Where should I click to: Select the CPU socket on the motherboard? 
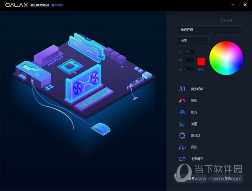pos(70,66)
